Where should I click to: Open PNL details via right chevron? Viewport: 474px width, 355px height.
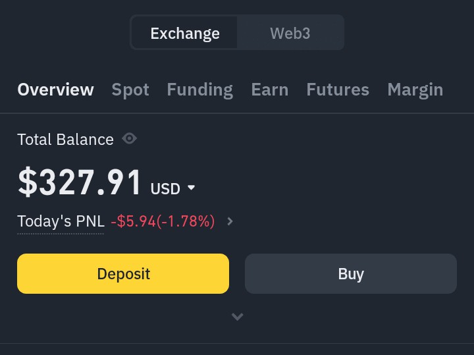pyautogui.click(x=230, y=221)
